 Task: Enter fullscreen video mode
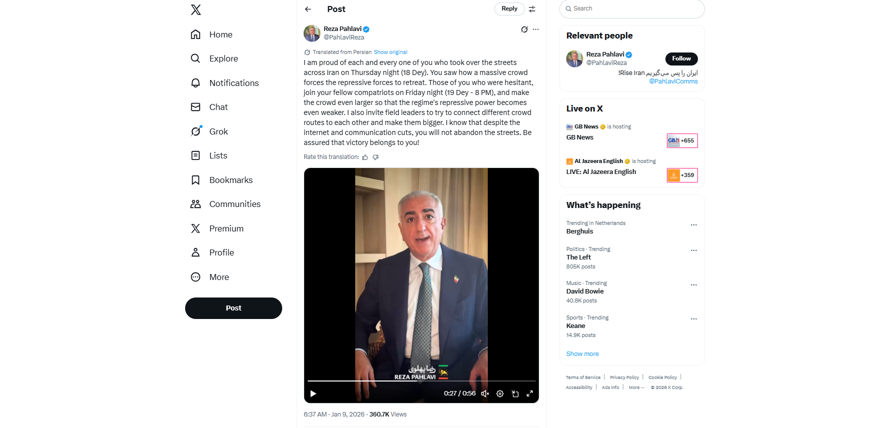529,394
